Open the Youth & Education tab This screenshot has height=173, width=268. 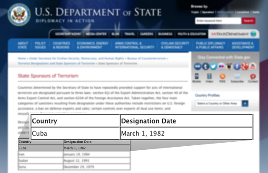pyautogui.click(x=192, y=34)
